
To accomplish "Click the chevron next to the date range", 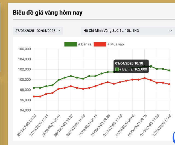I will 59,30.
